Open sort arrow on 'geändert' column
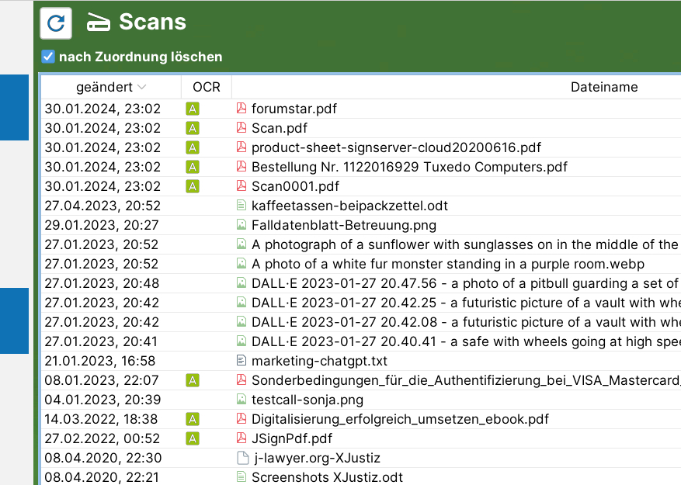This screenshot has width=681, height=485. pos(141,88)
